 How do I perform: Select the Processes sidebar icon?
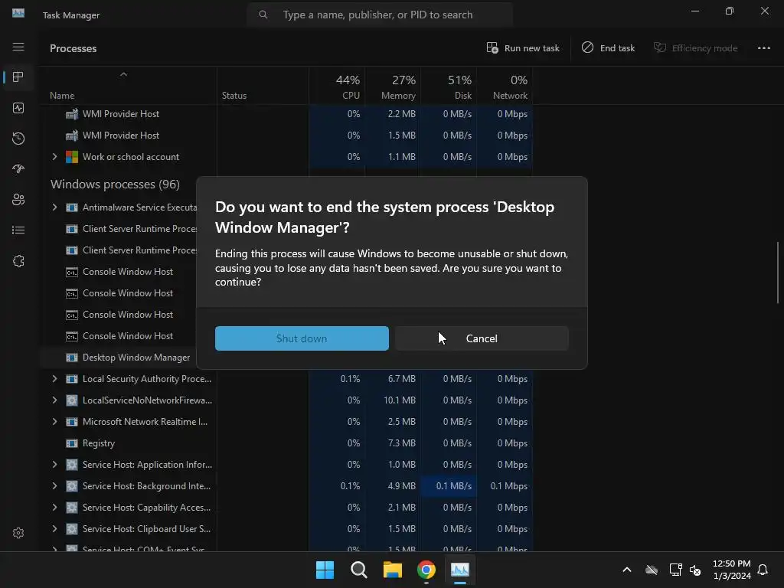click(18, 77)
